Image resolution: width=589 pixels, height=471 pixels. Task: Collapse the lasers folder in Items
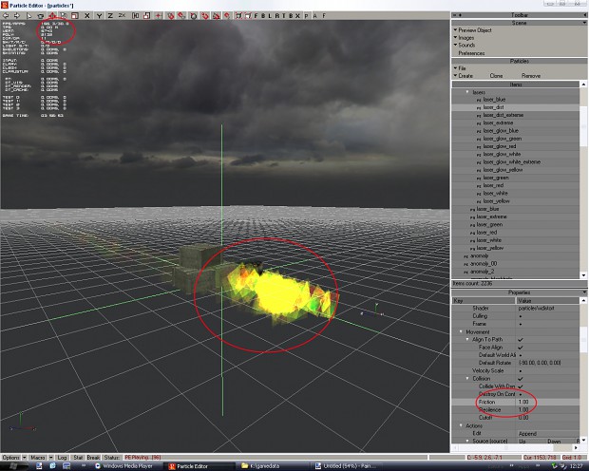tap(467, 92)
